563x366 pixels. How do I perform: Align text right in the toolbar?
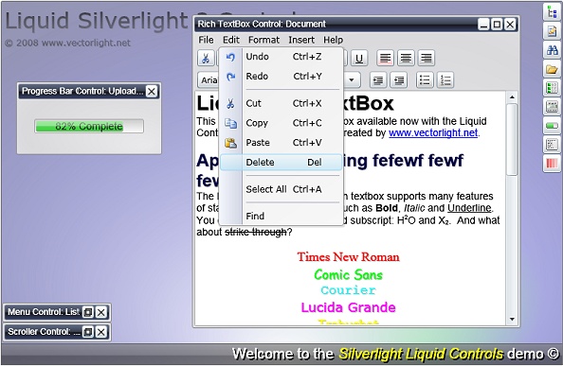pos(427,58)
